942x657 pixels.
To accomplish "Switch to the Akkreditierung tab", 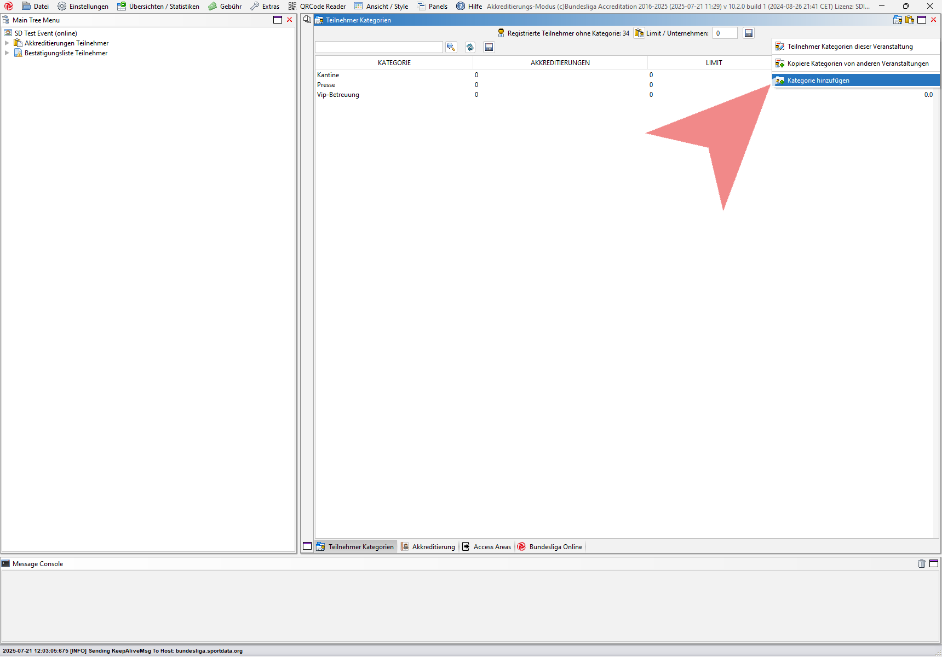I will click(x=428, y=547).
